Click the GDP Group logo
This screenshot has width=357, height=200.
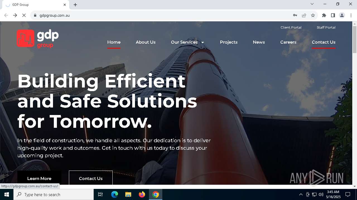point(38,39)
